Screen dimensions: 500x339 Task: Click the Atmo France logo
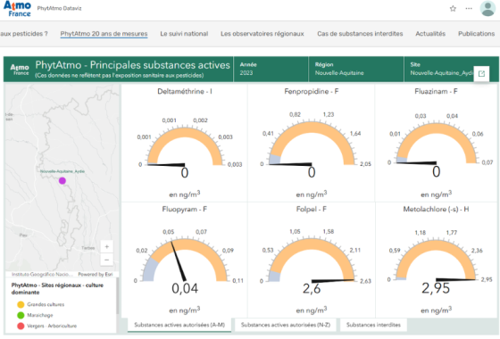[x=17, y=9]
